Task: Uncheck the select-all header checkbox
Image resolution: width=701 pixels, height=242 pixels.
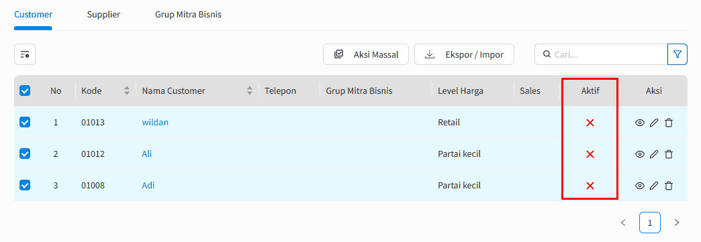Action: pyautogui.click(x=25, y=90)
